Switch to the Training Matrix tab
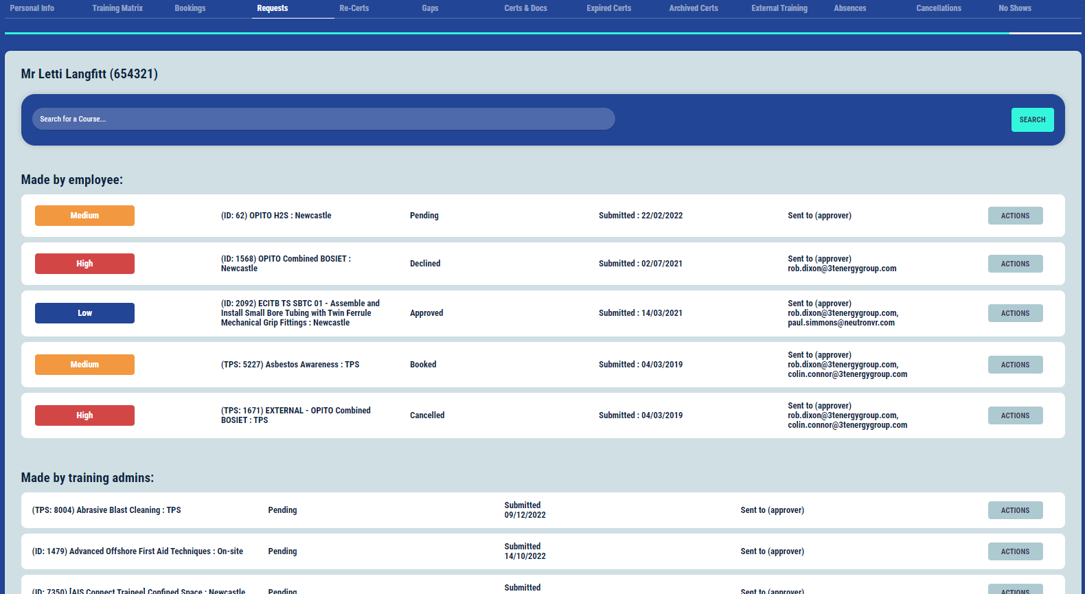Image resolution: width=1085 pixels, height=594 pixels. pyautogui.click(x=117, y=8)
